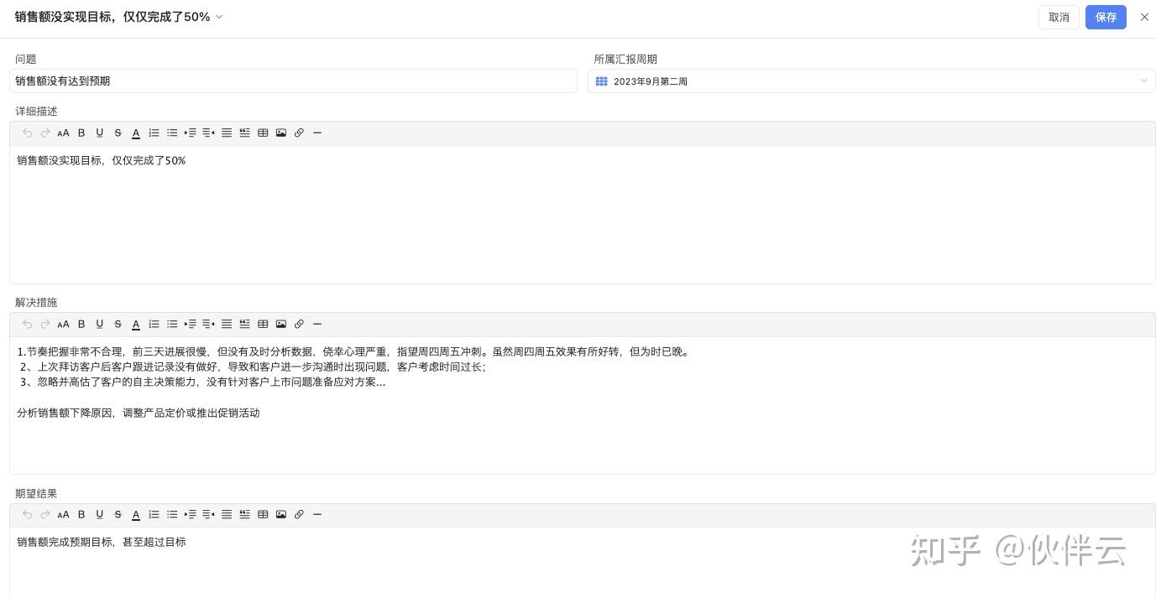Toggle underline in the 期望结果 toolbar
The height and width of the screenshot is (598, 1156).
(x=100, y=514)
